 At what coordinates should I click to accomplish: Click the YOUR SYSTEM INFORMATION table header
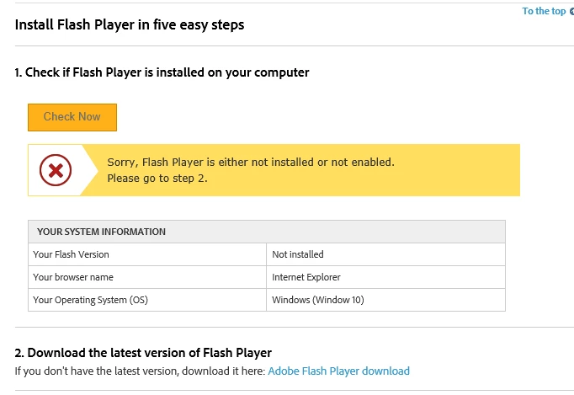tap(267, 232)
